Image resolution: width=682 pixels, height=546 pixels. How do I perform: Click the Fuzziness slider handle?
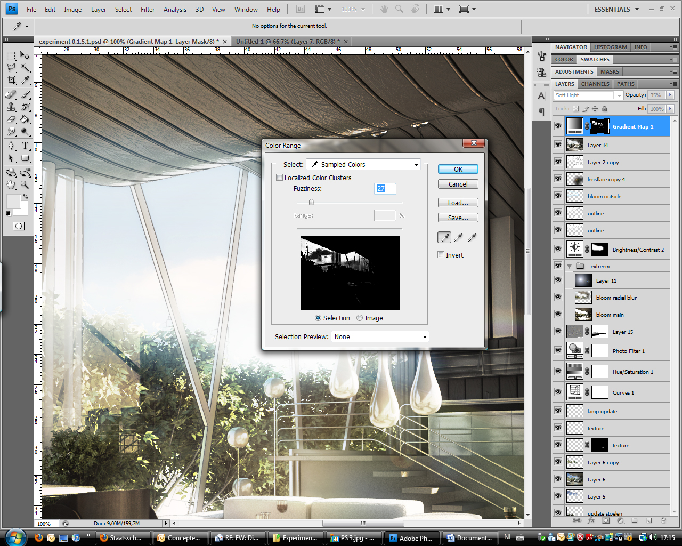point(311,202)
